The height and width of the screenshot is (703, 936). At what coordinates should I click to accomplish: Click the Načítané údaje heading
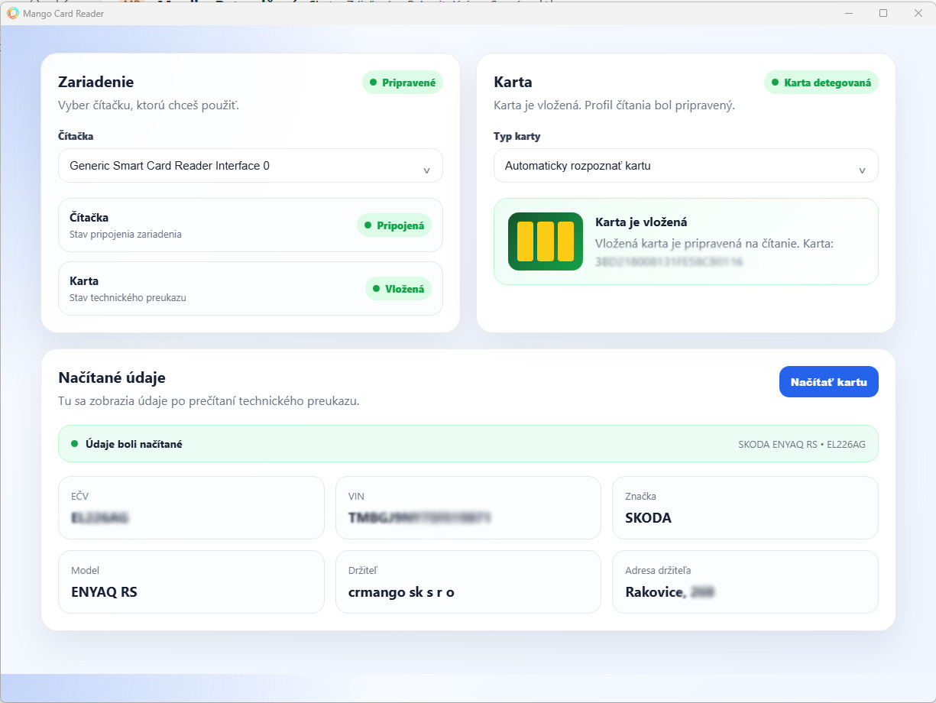[112, 377]
